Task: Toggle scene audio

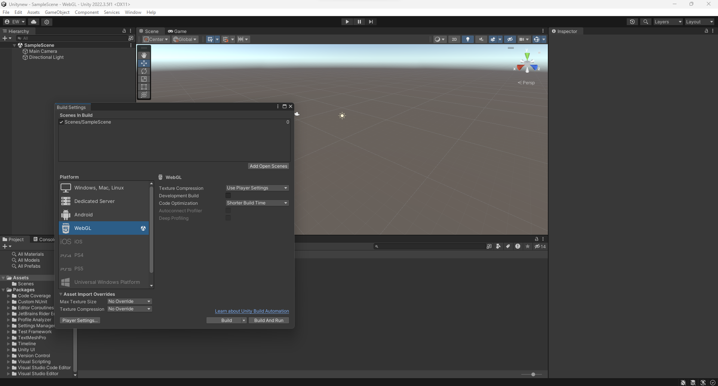Action: (481, 39)
